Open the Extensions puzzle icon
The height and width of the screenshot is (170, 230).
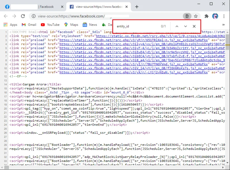click(x=206, y=16)
